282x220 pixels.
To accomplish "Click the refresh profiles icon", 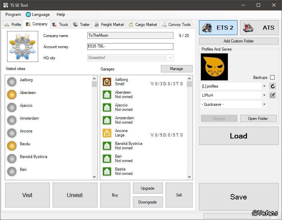I will tap(273, 86).
